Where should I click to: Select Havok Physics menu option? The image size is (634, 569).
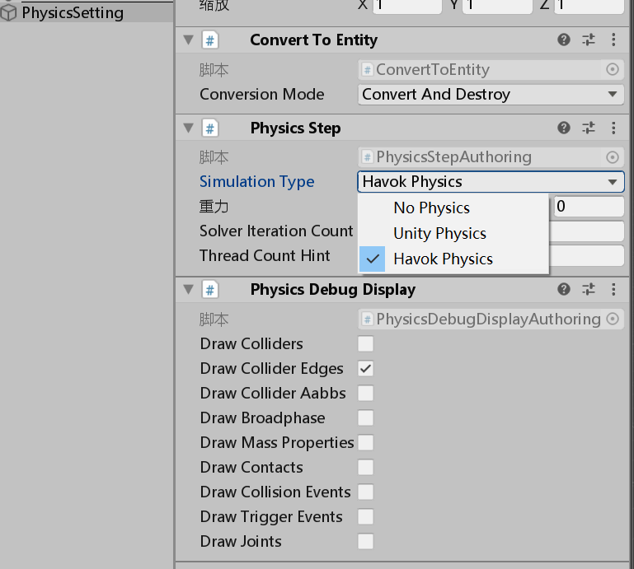(453, 259)
